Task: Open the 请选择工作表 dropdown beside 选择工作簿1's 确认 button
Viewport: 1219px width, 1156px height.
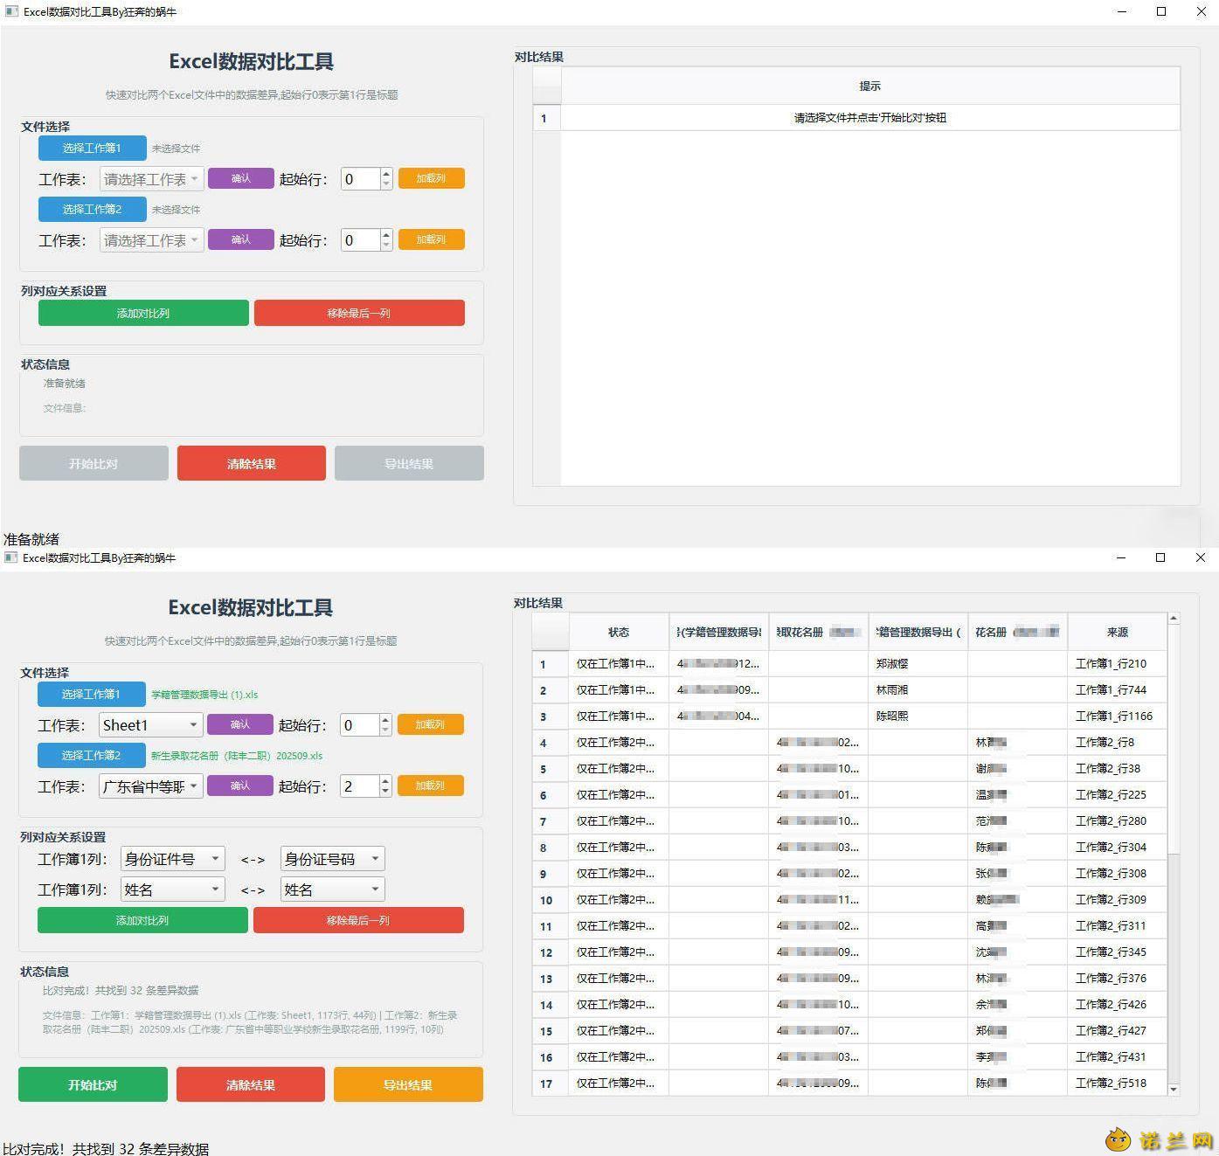Action: pyautogui.click(x=152, y=179)
